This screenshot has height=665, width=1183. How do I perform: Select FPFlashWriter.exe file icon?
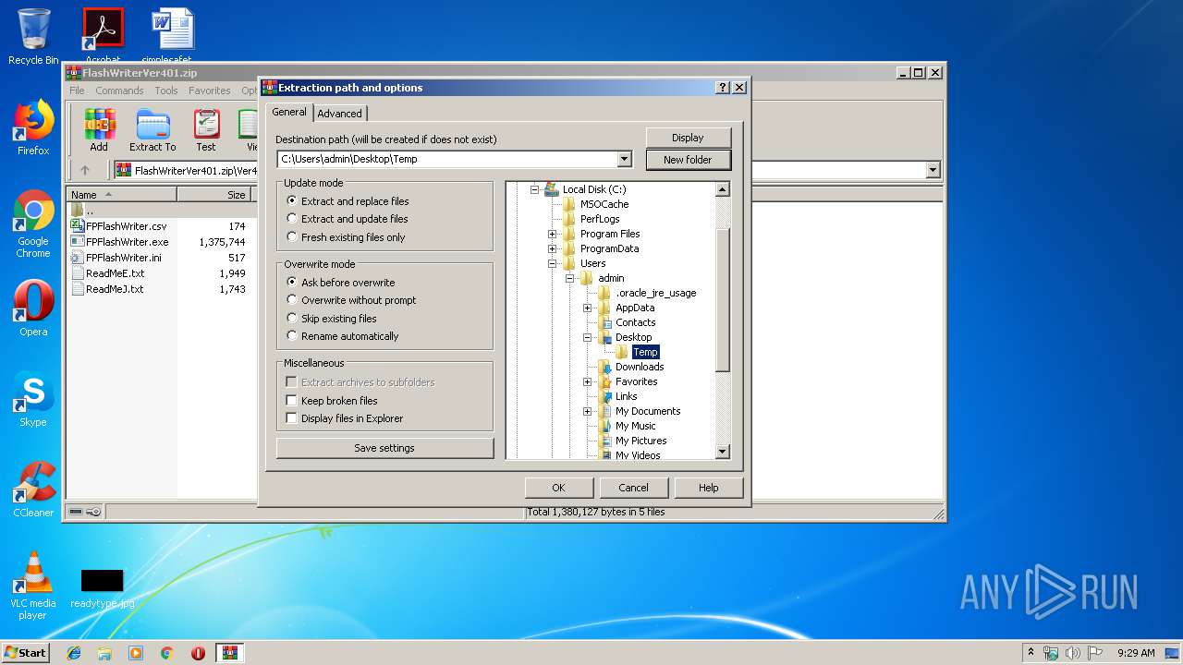point(78,242)
